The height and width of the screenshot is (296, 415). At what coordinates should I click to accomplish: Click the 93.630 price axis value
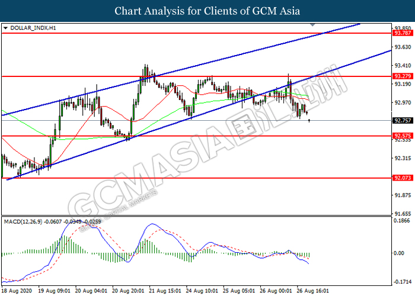coord(403,47)
